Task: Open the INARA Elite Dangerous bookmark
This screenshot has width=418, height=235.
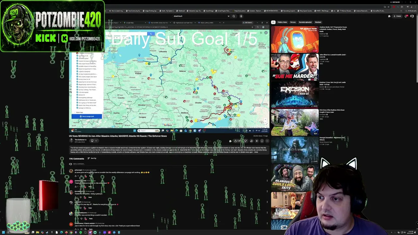Action: (x=322, y=11)
